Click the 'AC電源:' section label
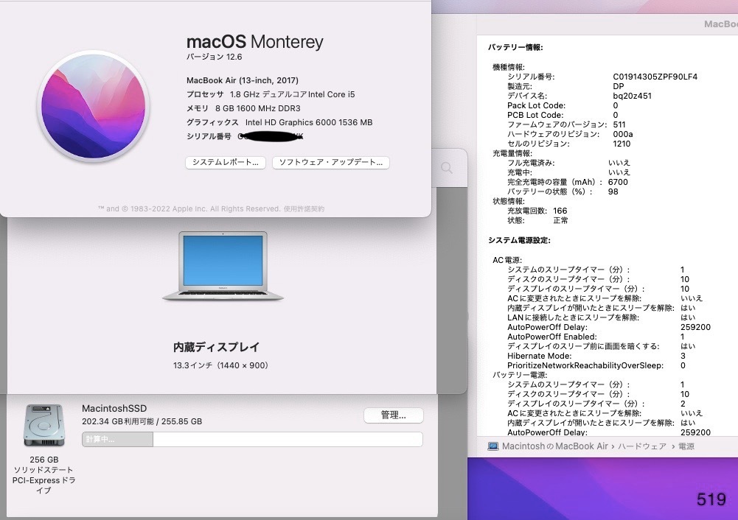Screen dimensions: 738x520 (x=507, y=260)
